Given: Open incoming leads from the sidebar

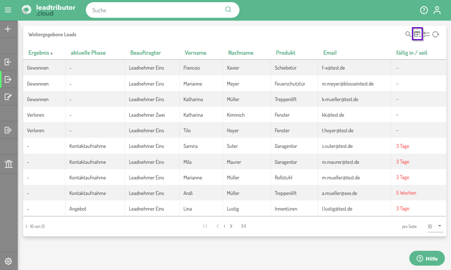Looking at the screenshot, I should click(8, 62).
